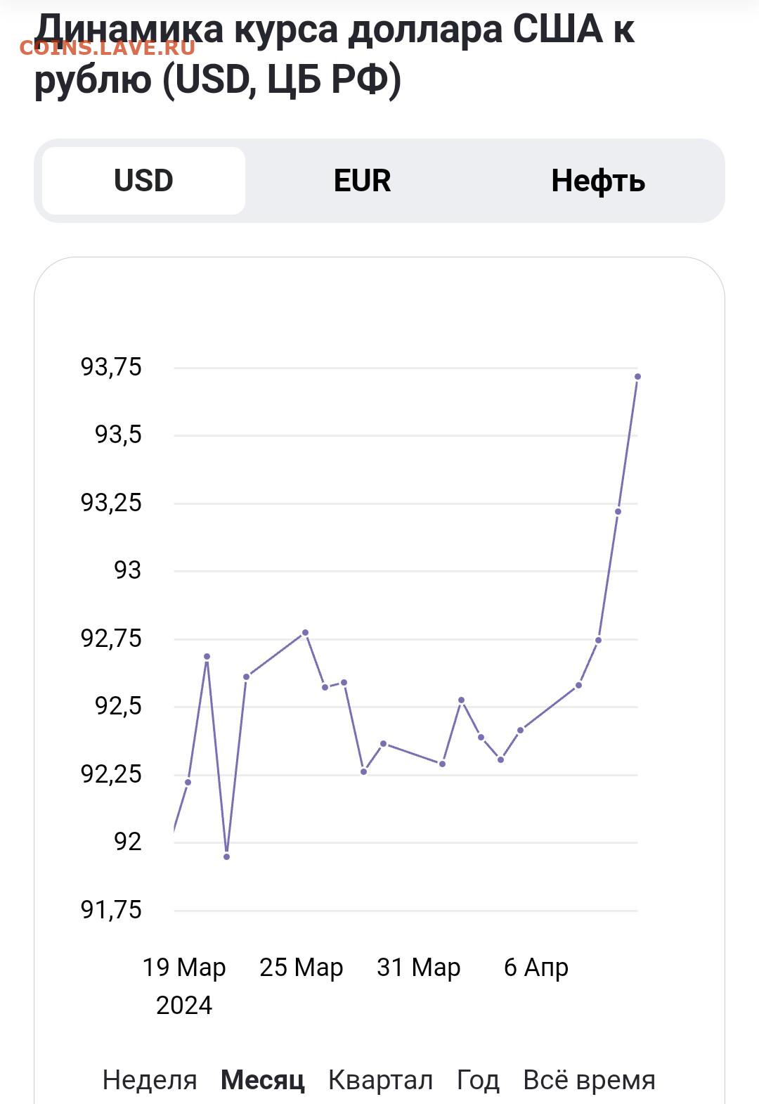The height and width of the screenshot is (1104, 759).
Task: Show the Всё время range
Action: point(589,1080)
